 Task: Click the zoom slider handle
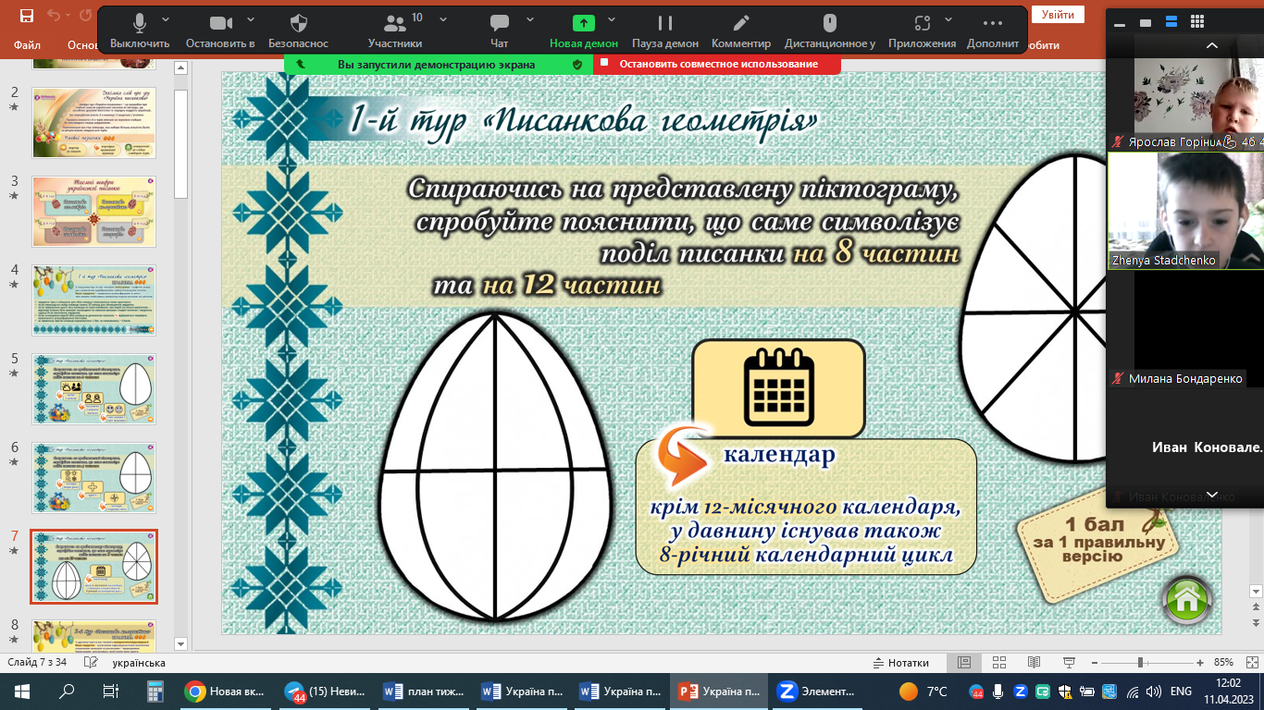1140,663
